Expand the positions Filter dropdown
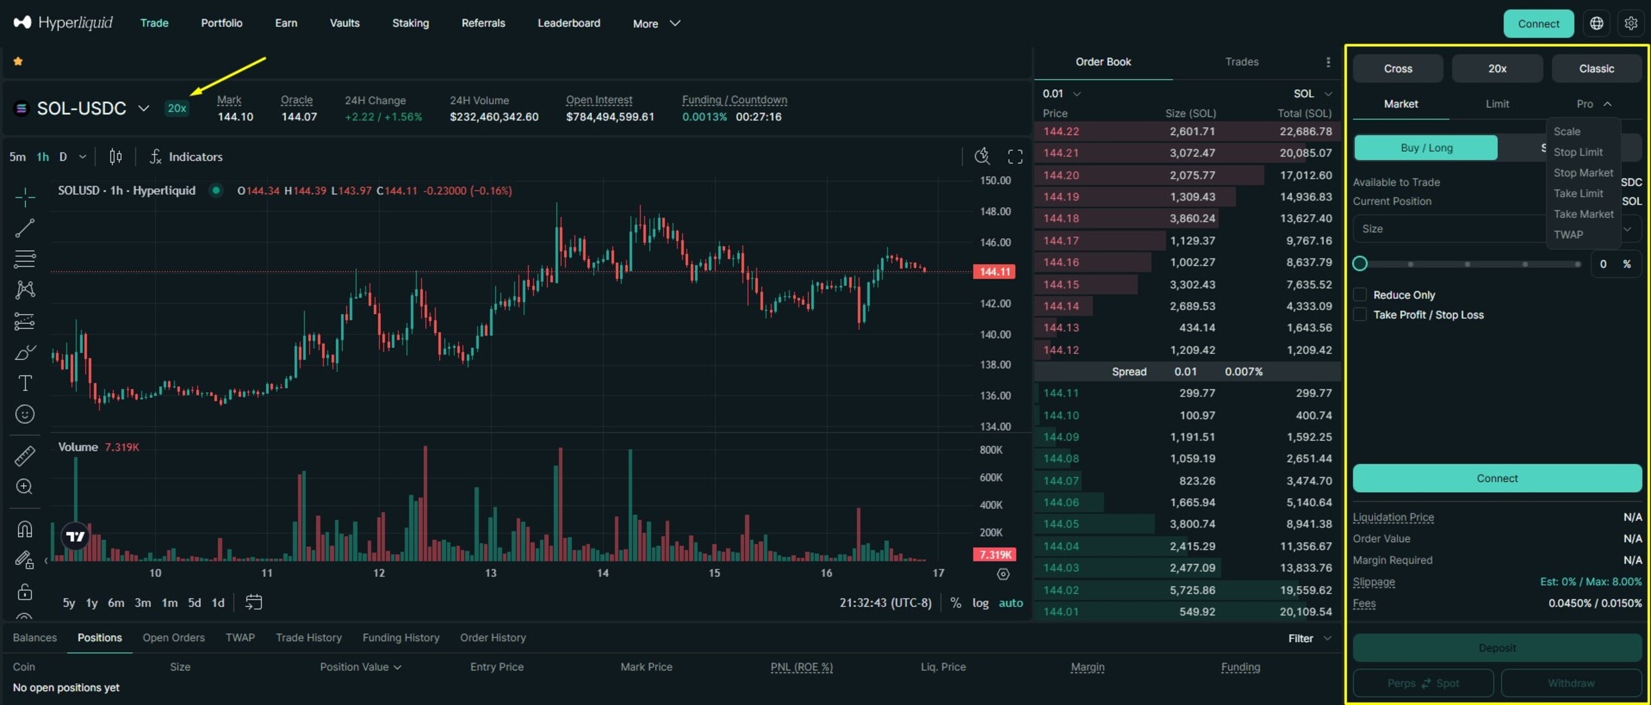This screenshot has width=1651, height=705. pyautogui.click(x=1309, y=638)
